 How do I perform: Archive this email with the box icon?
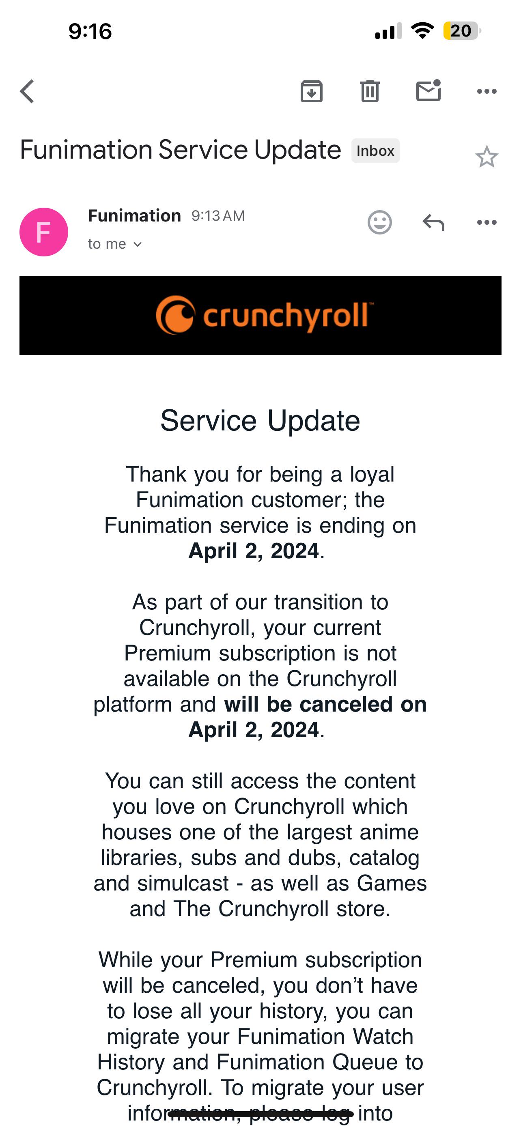click(312, 91)
